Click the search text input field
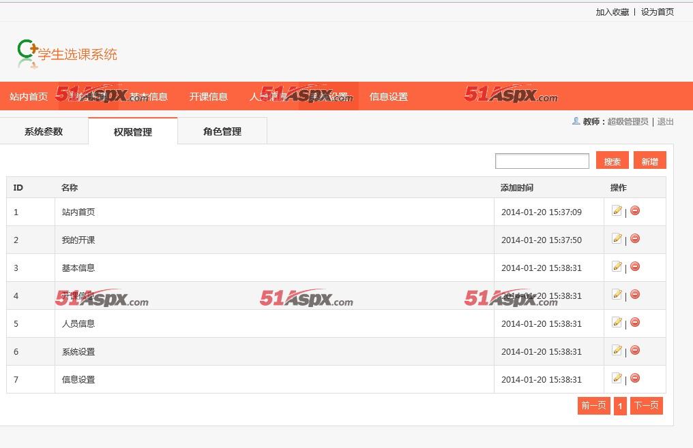Viewport: 693px width, 448px height. point(542,161)
